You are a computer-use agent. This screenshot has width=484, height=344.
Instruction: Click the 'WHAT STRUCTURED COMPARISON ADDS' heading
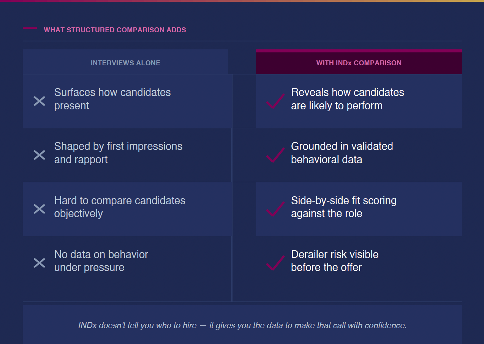coord(115,30)
